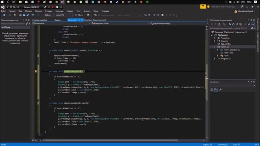Image resolution: width=260 pixels, height=146 pixels.
Task: Toggle alphabetical sort in Properties panel
Action: click(216, 90)
